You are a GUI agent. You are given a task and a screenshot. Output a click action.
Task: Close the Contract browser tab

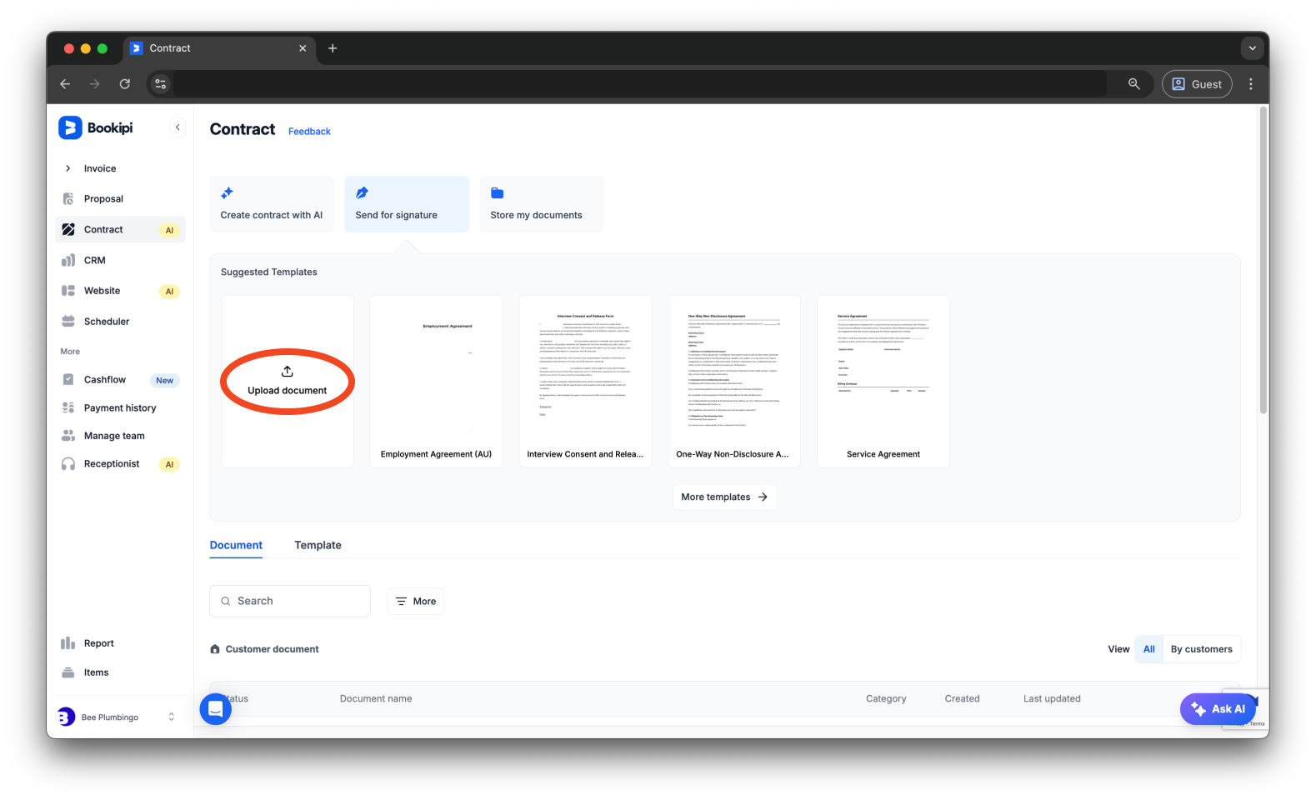click(x=303, y=48)
